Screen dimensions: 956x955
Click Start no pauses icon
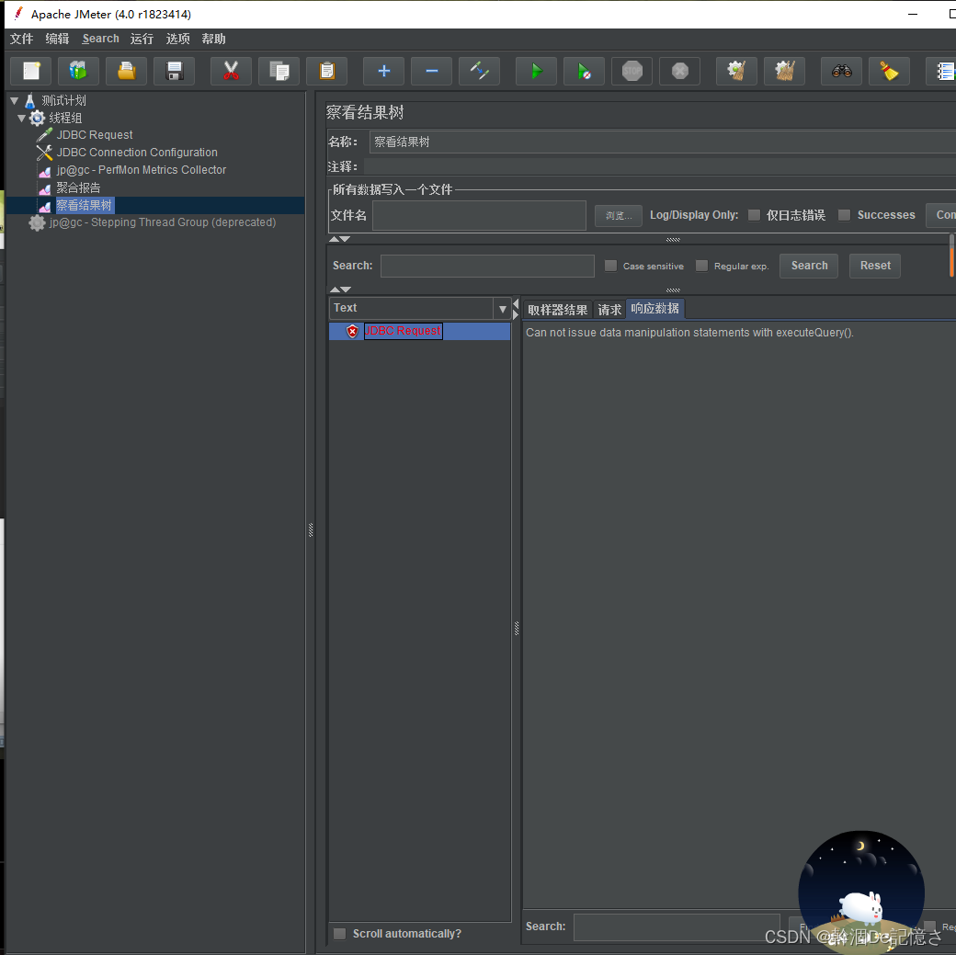tap(584, 72)
